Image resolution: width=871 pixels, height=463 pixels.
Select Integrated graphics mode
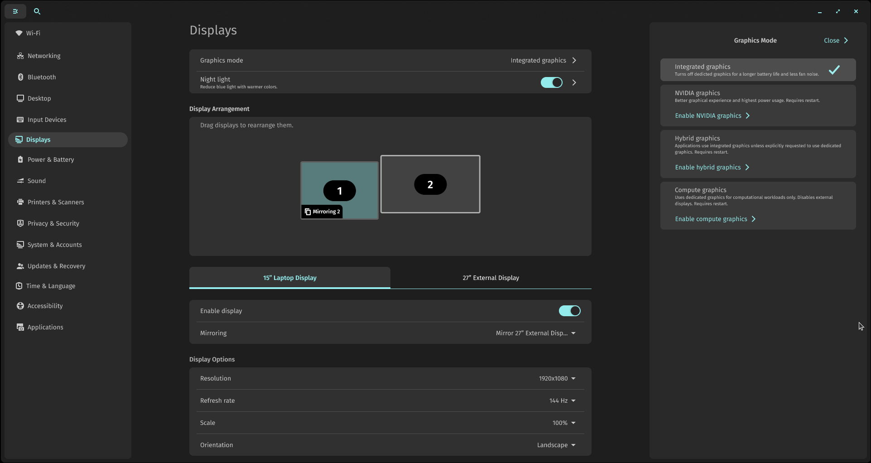point(757,69)
